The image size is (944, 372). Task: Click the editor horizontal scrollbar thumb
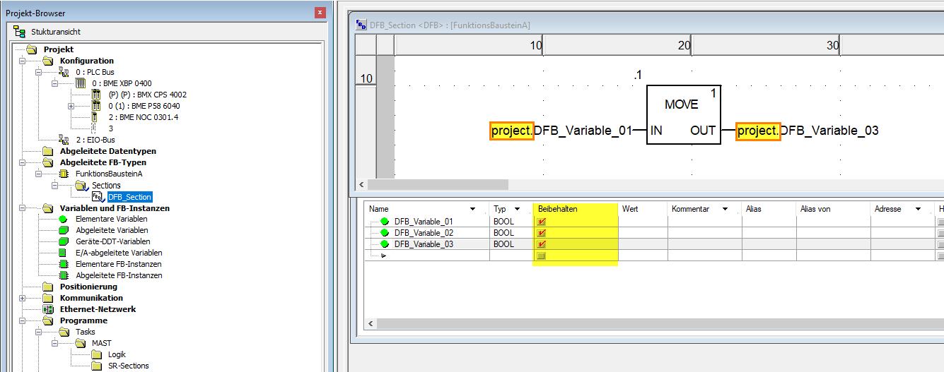click(438, 184)
